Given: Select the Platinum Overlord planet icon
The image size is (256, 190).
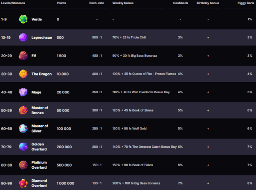Looking at the screenshot, I should click(23, 165).
